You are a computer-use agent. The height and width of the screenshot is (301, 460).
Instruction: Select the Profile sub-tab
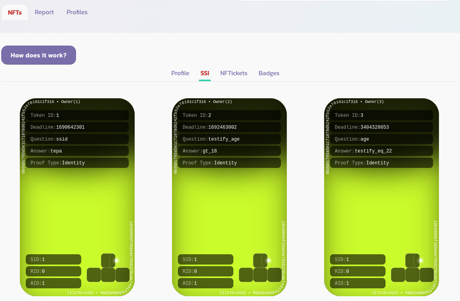point(180,73)
